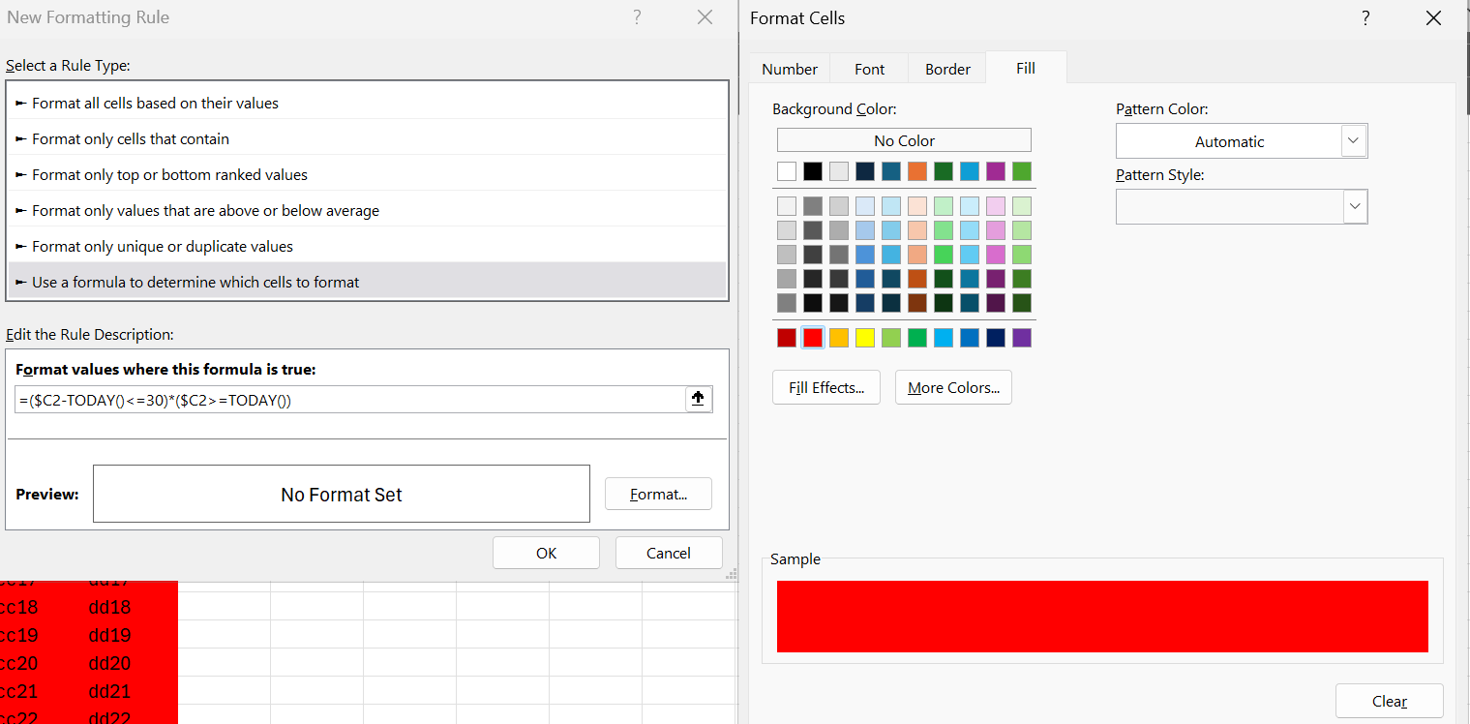This screenshot has height=724, width=1470.
Task: Click spreadsheet cell containing dd19
Action: click(132, 635)
